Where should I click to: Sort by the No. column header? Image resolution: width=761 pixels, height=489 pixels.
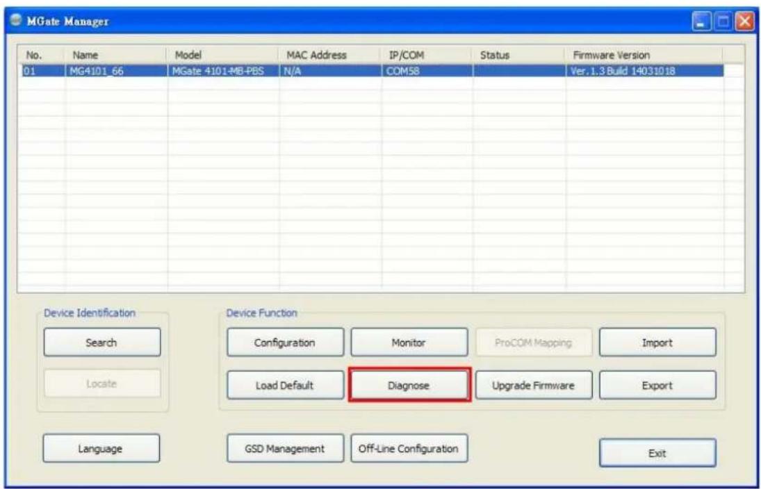(42, 56)
